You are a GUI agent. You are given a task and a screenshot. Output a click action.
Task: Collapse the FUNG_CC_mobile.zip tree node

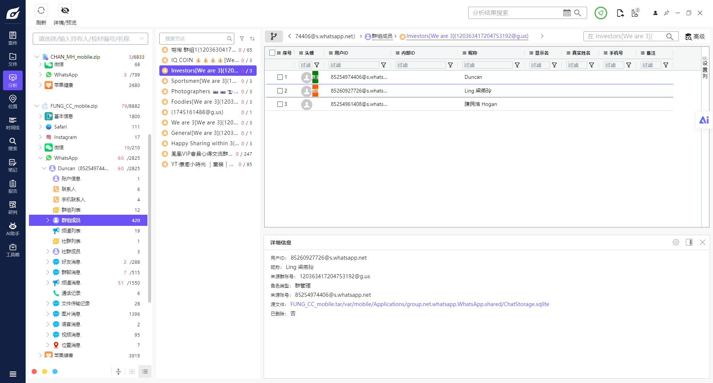click(x=37, y=106)
